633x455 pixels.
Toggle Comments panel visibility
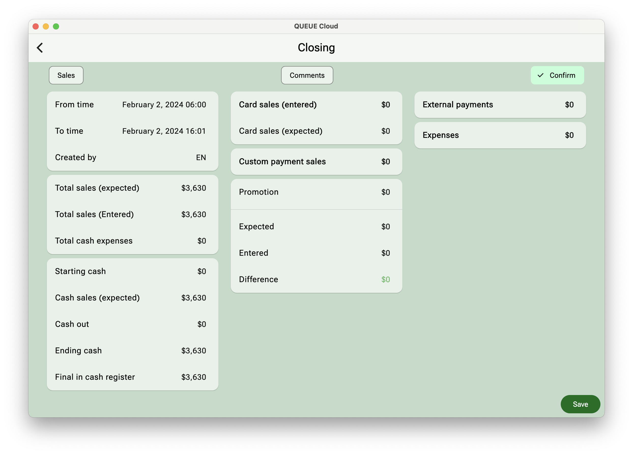[307, 75]
